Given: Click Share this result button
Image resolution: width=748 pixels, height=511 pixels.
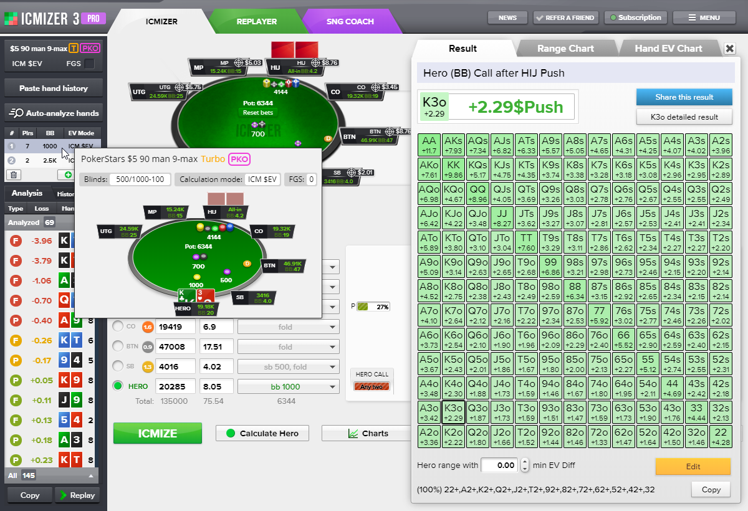Looking at the screenshot, I should 683,97.
